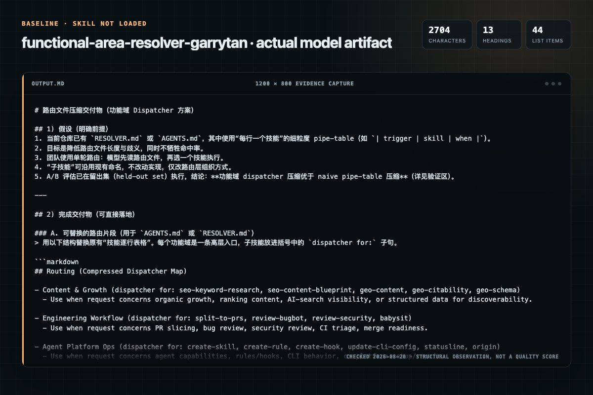Click the functional-area-resolver-garrytan title

point(207,43)
